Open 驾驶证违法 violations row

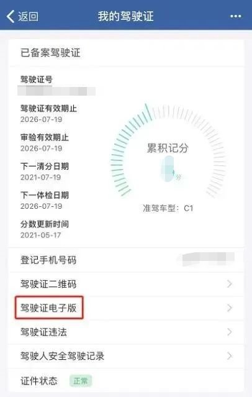[126, 332]
